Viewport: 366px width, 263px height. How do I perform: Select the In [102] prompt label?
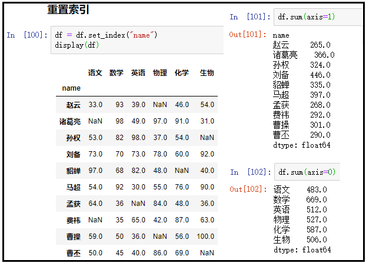[x=251, y=172]
